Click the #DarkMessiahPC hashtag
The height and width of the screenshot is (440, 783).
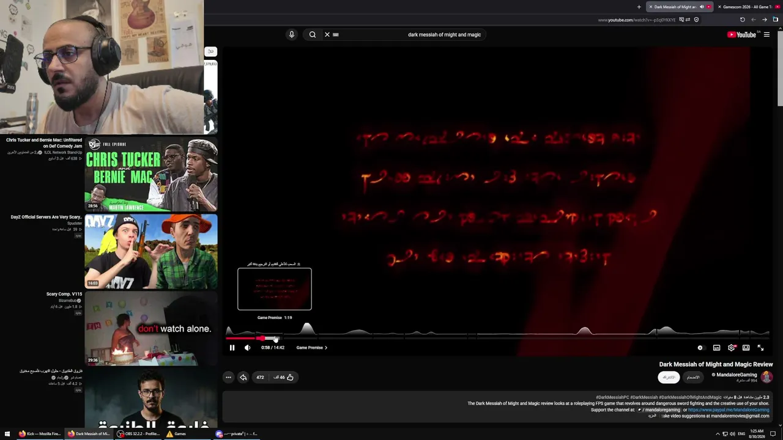coord(612,397)
